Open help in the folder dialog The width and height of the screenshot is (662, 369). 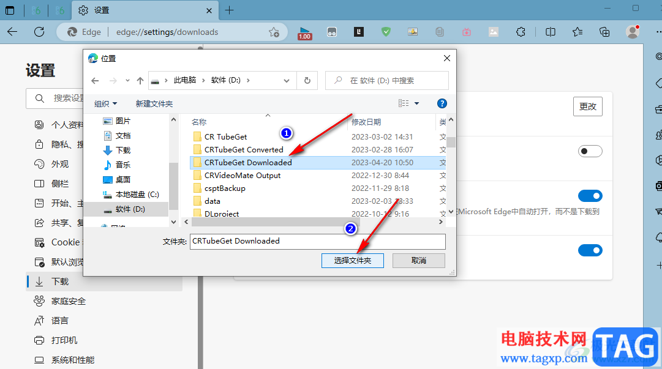[442, 103]
